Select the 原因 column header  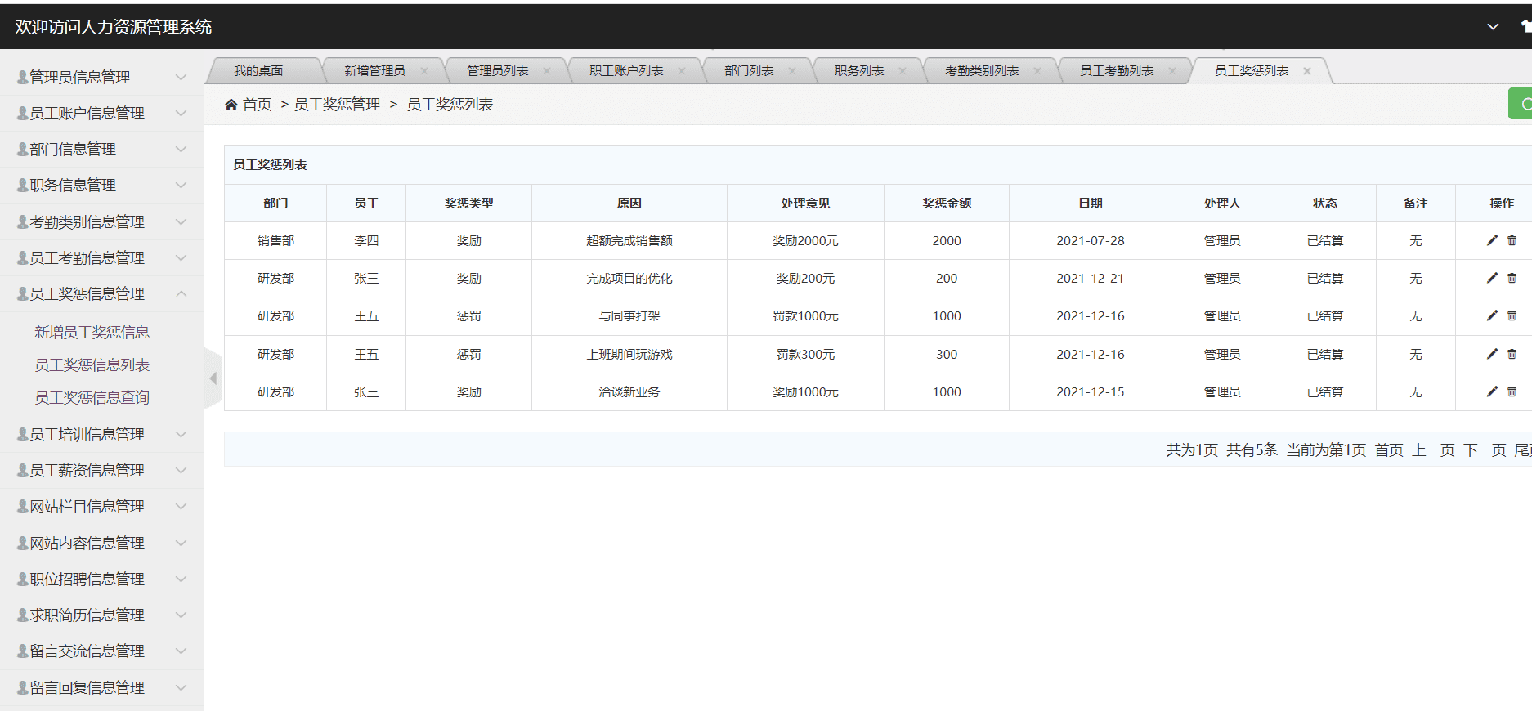tap(629, 203)
